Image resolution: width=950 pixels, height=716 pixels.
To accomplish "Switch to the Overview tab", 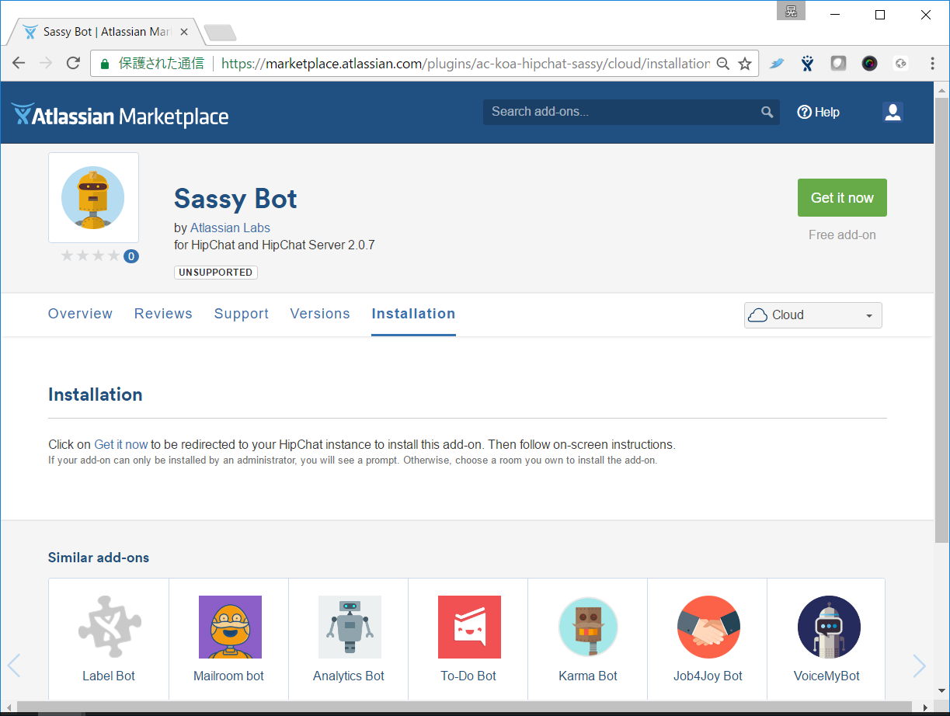I will (x=80, y=314).
